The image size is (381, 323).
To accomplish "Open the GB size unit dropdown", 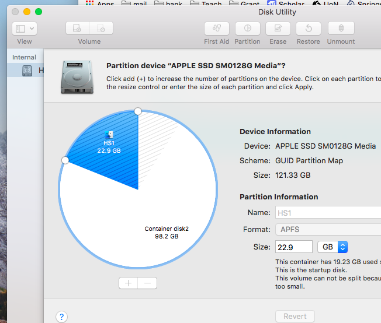I will [332, 247].
